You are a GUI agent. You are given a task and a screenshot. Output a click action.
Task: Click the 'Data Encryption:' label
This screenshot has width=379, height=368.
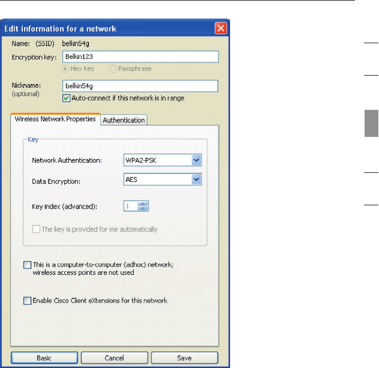click(x=56, y=181)
